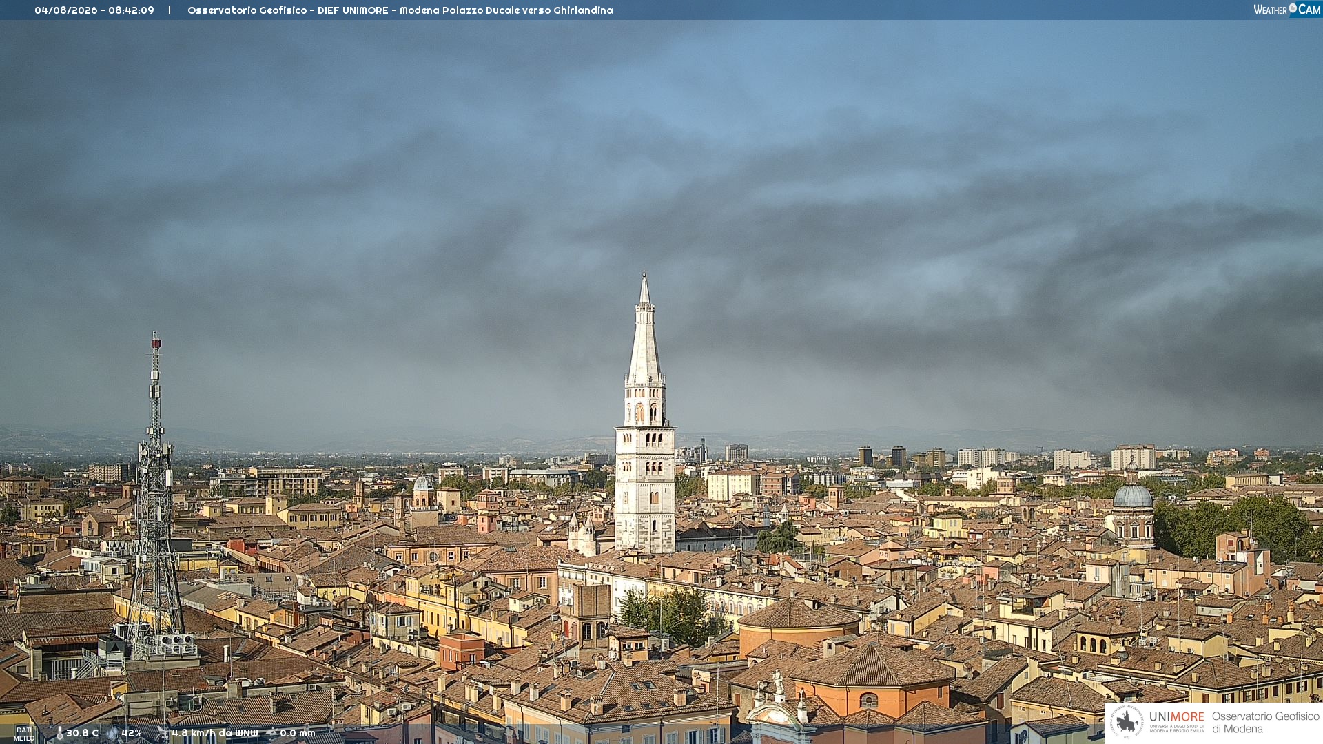Click the 04/08/2026 - 08:42:09 timestamp
This screenshot has width=1323, height=744.
pos(94,10)
